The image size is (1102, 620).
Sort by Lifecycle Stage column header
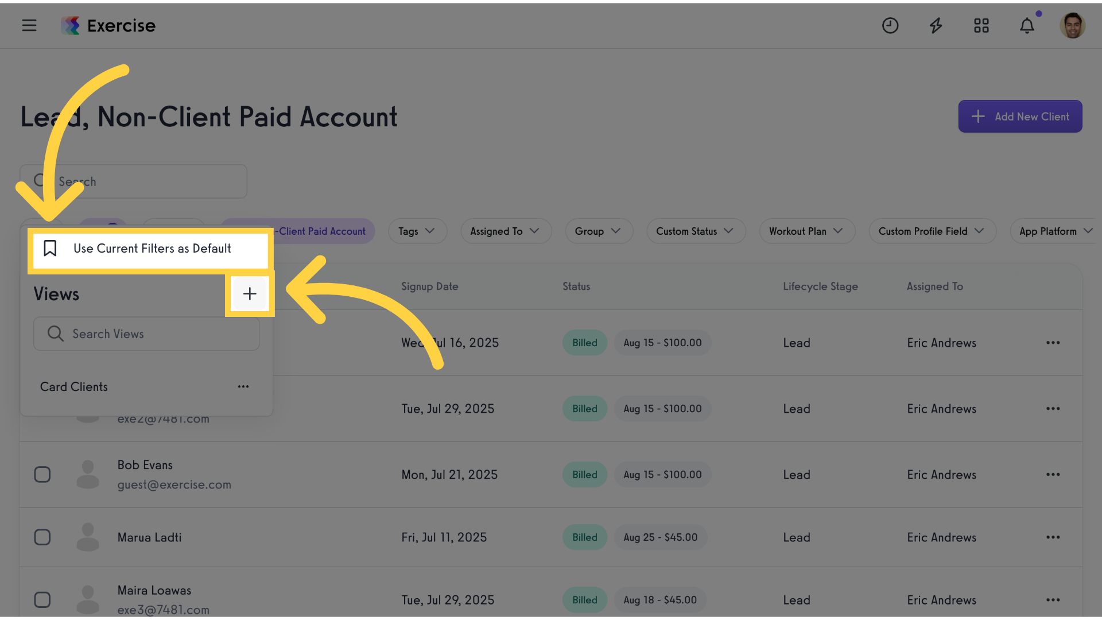pos(820,286)
